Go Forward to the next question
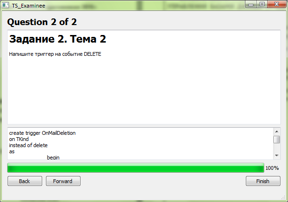Viewport: 288px width, 202px height. pos(63,181)
